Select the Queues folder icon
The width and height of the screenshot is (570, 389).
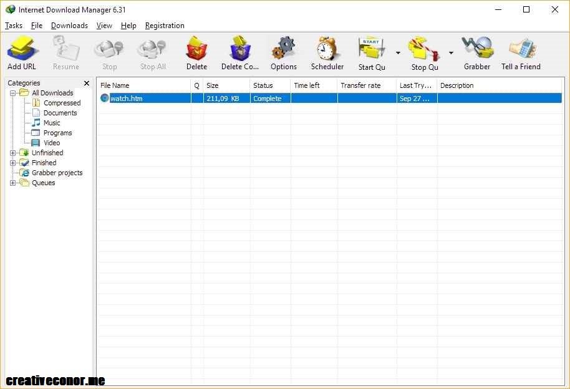pos(24,183)
